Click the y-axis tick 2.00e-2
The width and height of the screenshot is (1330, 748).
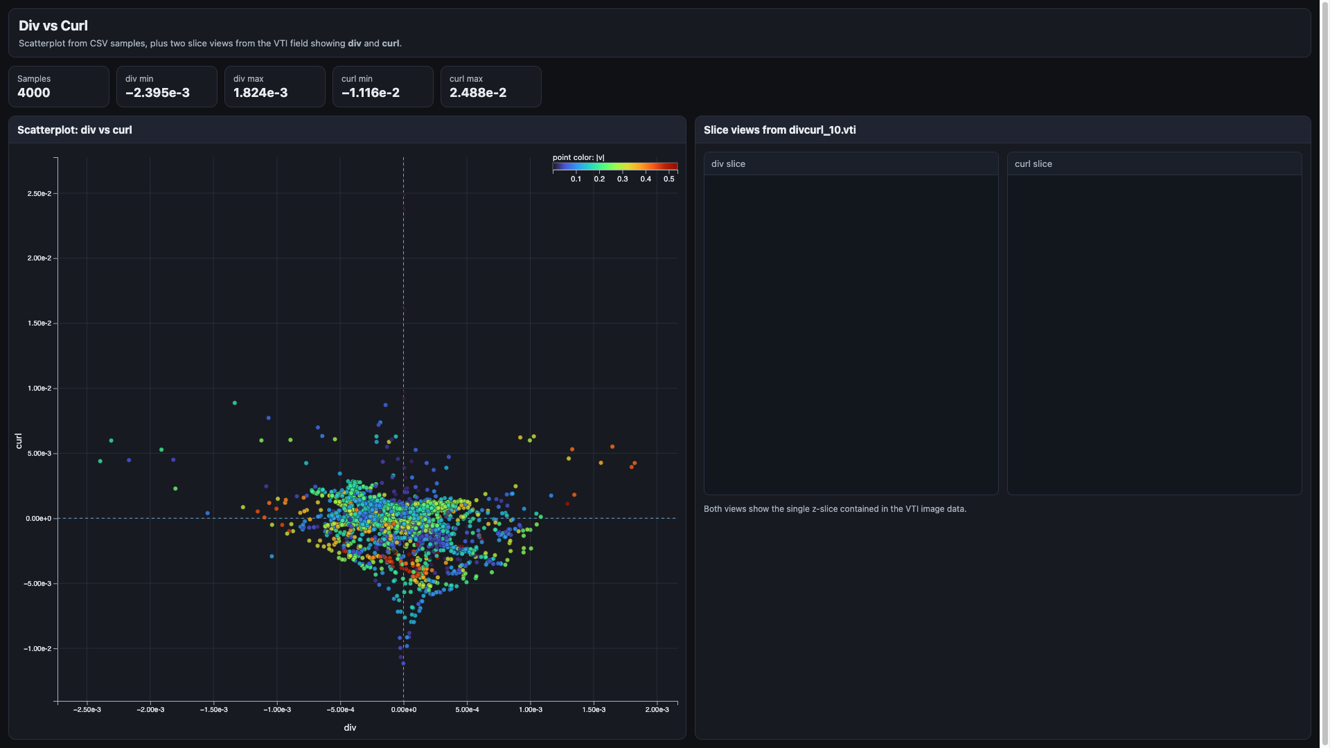click(x=39, y=258)
